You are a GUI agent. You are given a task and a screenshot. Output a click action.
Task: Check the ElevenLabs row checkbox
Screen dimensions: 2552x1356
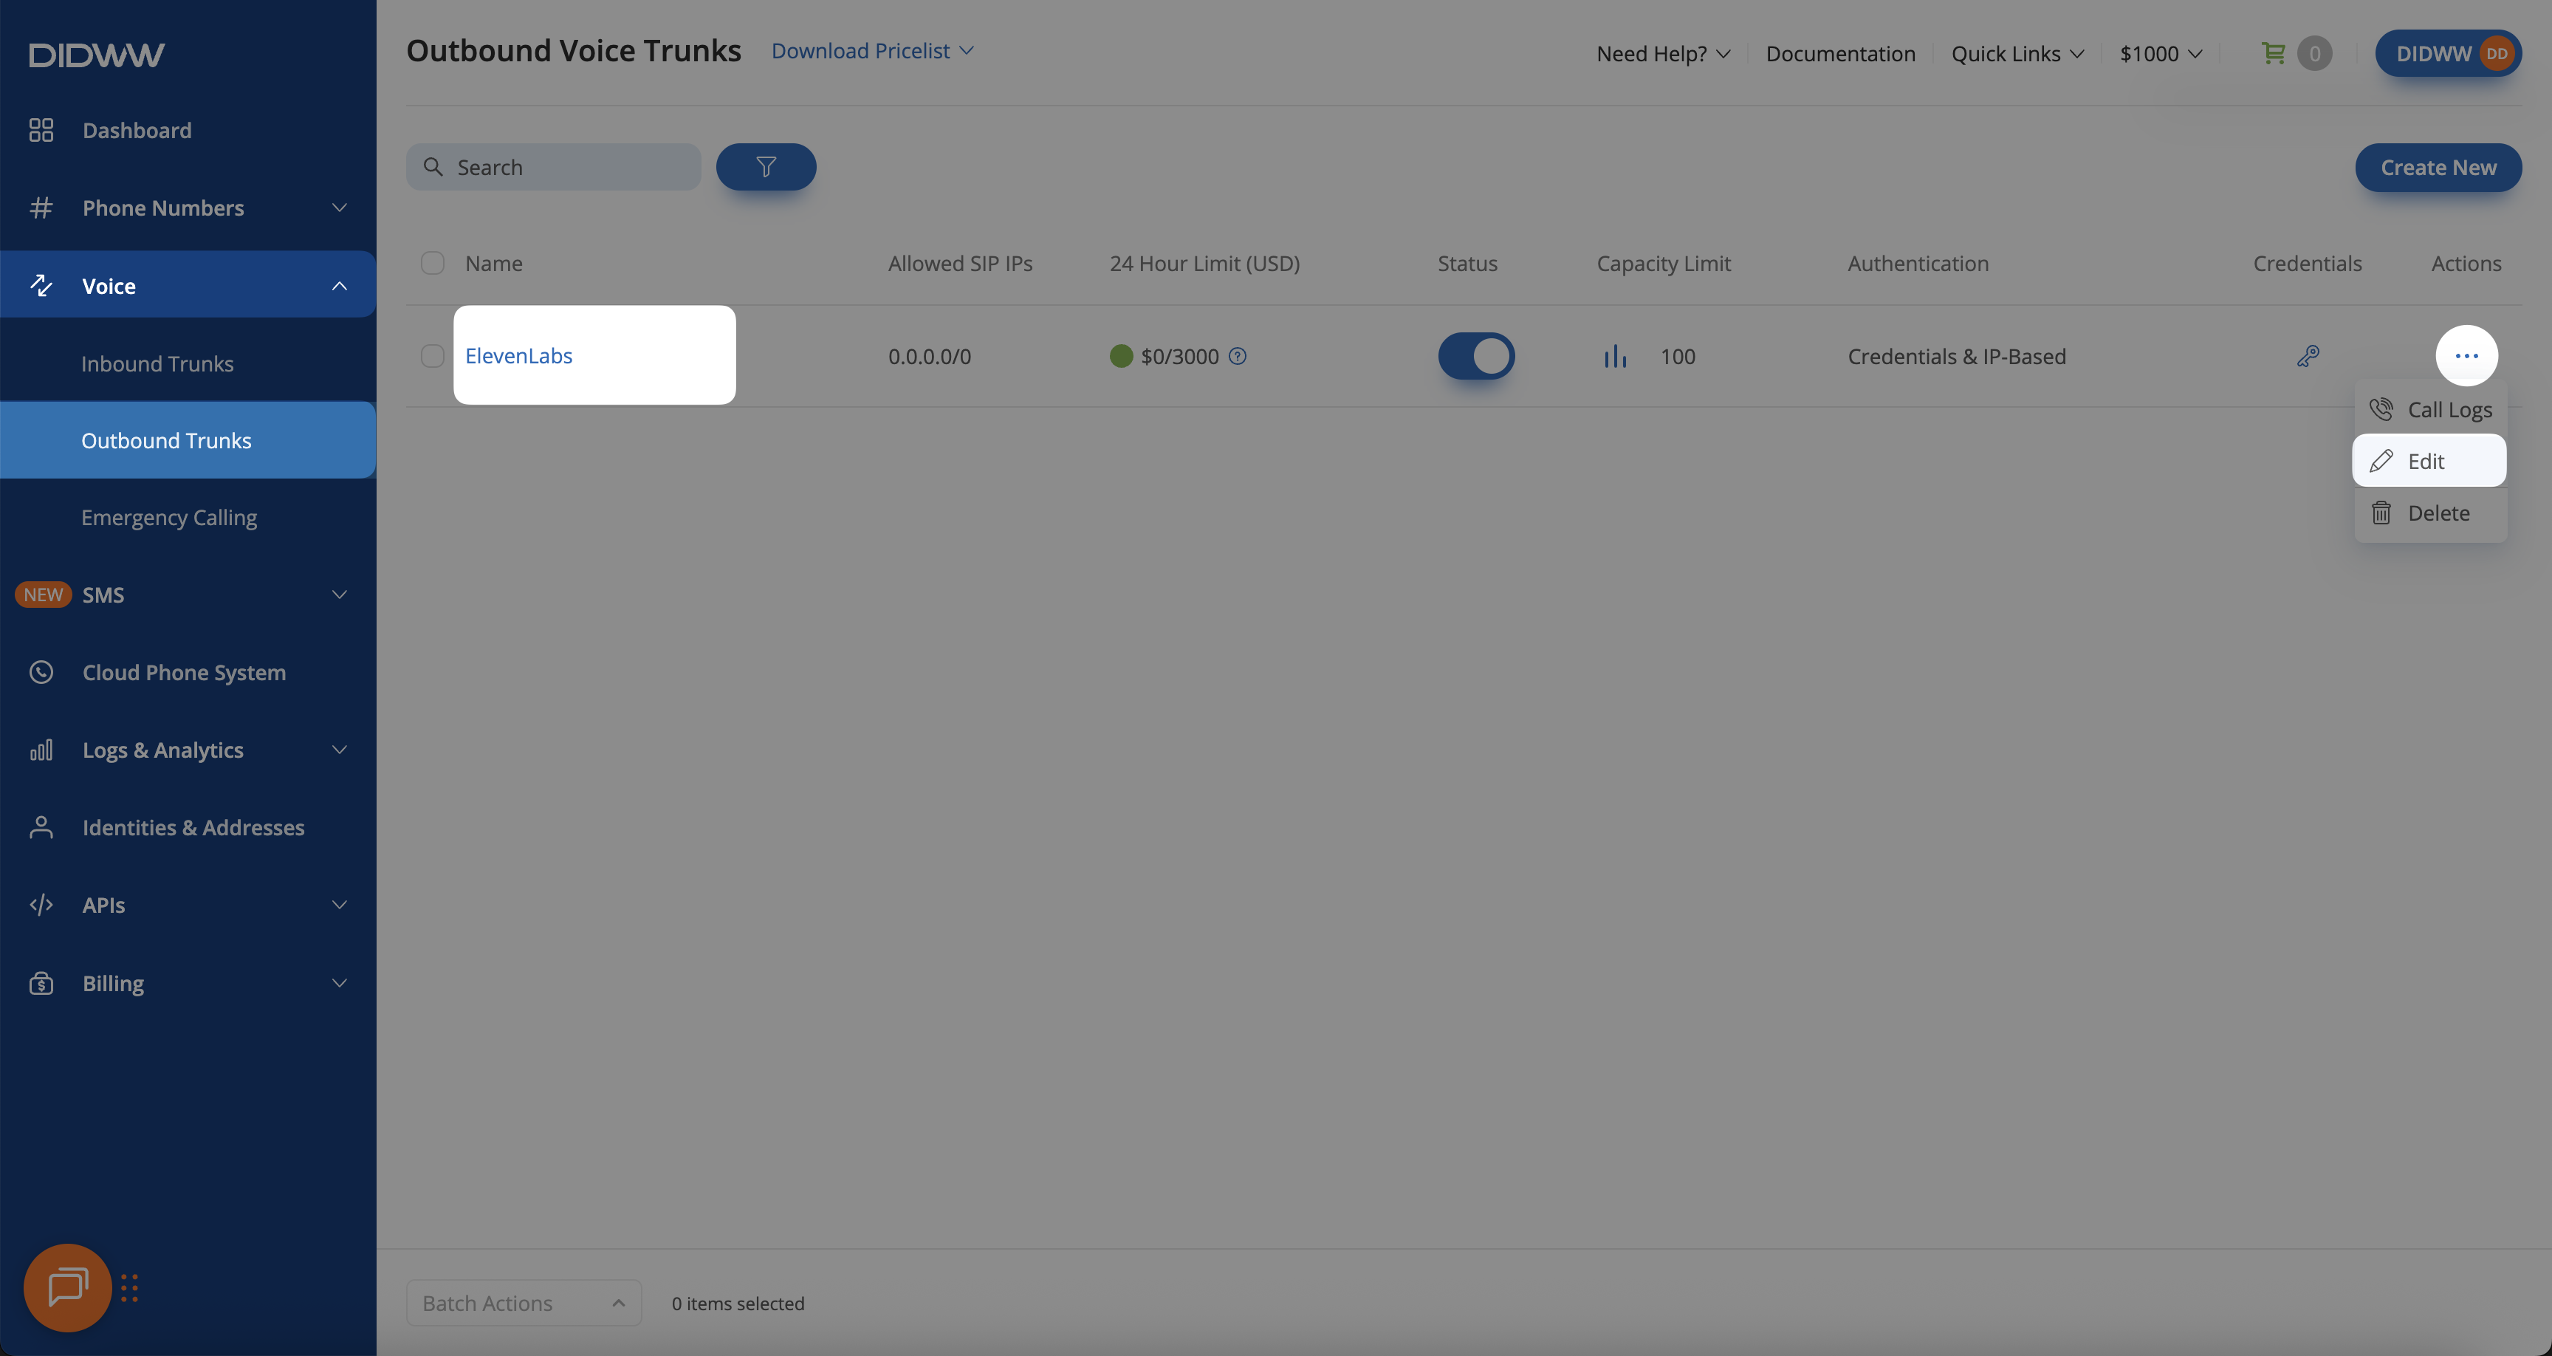click(x=432, y=356)
